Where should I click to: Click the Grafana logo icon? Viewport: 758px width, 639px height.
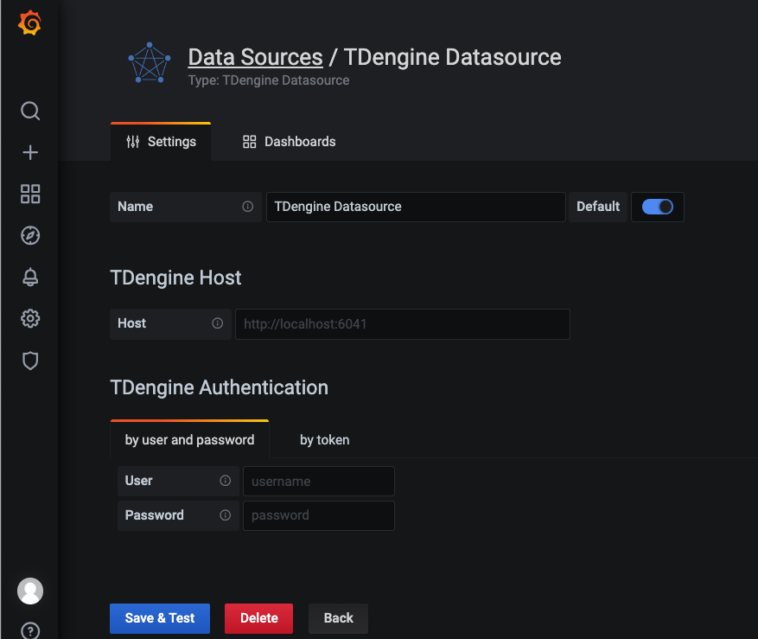[x=29, y=22]
